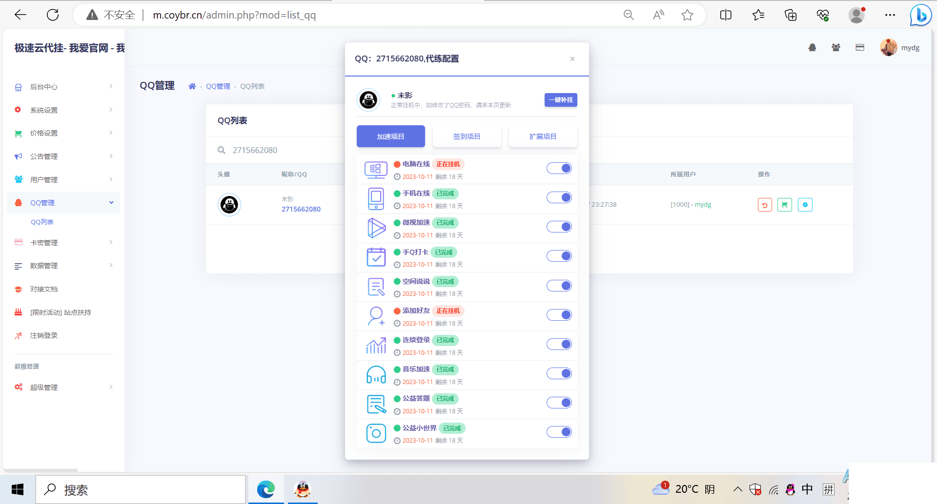Expand the 用户管理 sidebar menu
The image size is (937, 504).
point(63,180)
